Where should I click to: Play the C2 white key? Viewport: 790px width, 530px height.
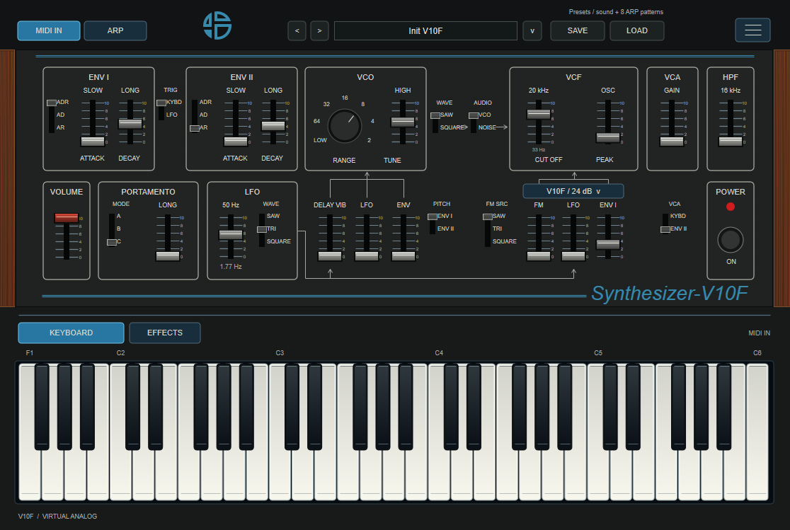point(120,473)
